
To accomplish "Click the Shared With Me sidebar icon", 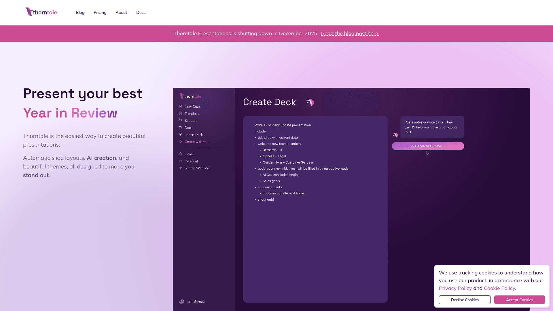I will 181,168.
